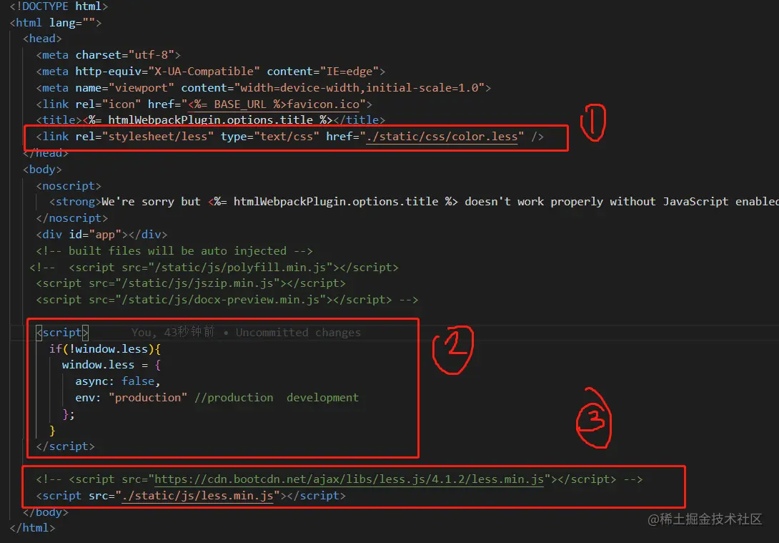
Task: Select the opening head tag
Action: coord(42,39)
